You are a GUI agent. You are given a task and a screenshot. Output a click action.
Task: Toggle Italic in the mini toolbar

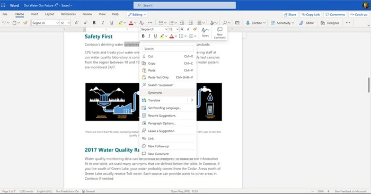click(149, 36)
